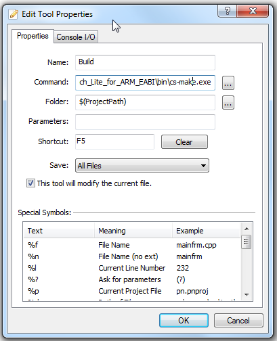Image resolution: width=277 pixels, height=341 pixels.
Task: Click the Shortcut field showing F5
Action: click(114, 141)
